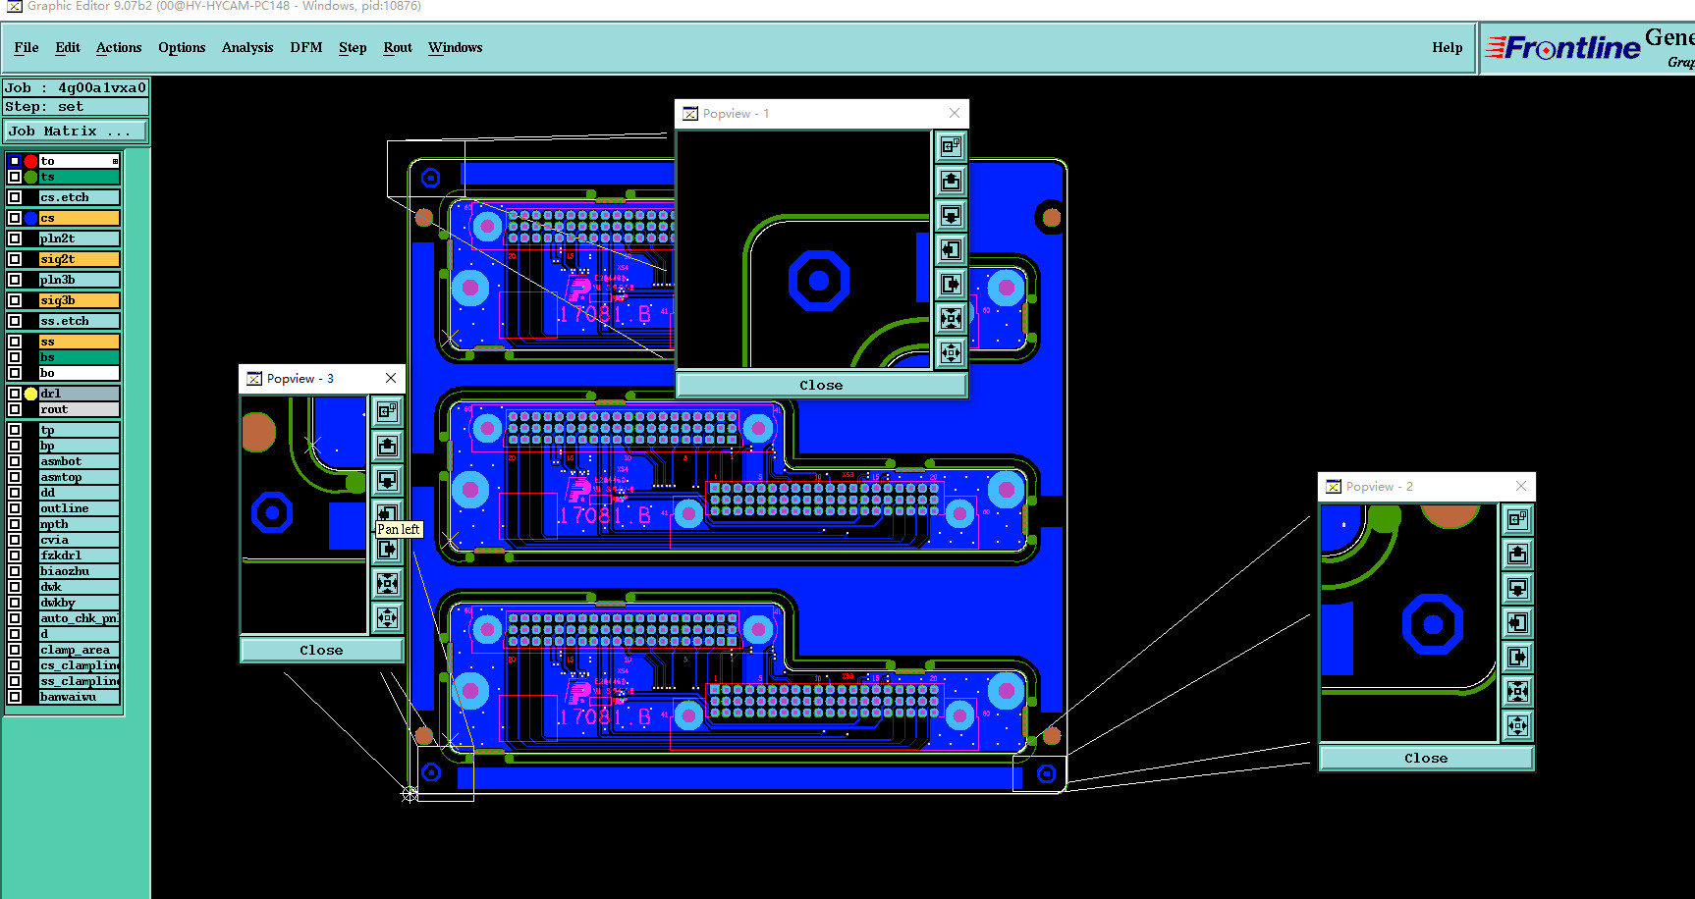
Task: Pan left in Popview - 2
Action: point(1517,622)
